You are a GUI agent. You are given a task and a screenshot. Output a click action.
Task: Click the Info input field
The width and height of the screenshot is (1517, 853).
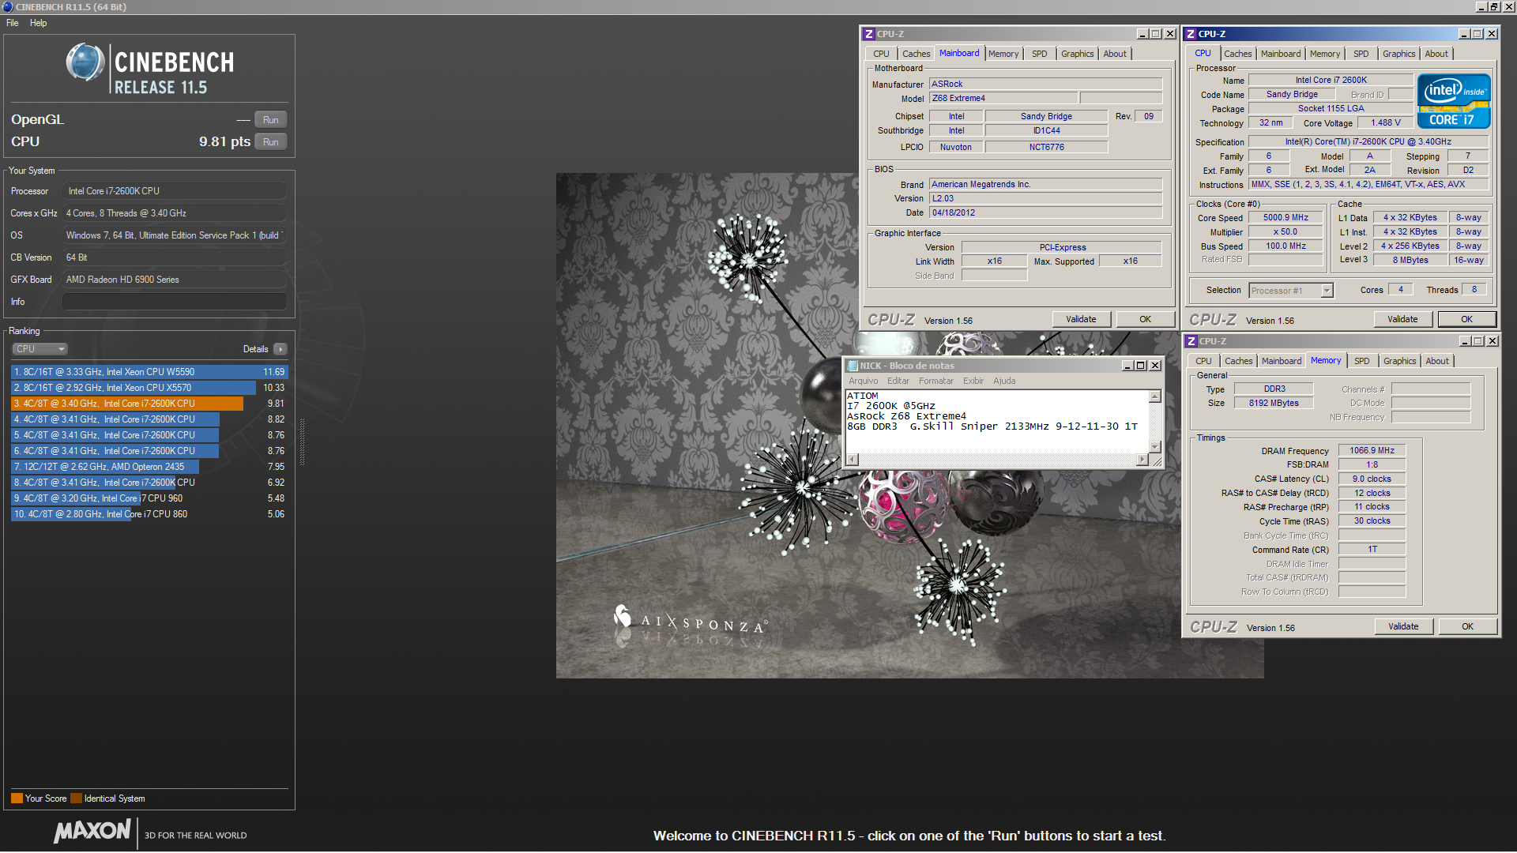pyautogui.click(x=174, y=302)
